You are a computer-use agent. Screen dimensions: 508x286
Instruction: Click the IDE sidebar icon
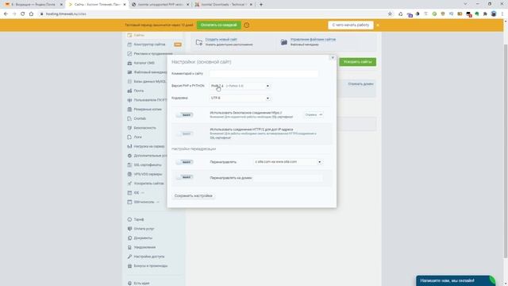click(129, 192)
